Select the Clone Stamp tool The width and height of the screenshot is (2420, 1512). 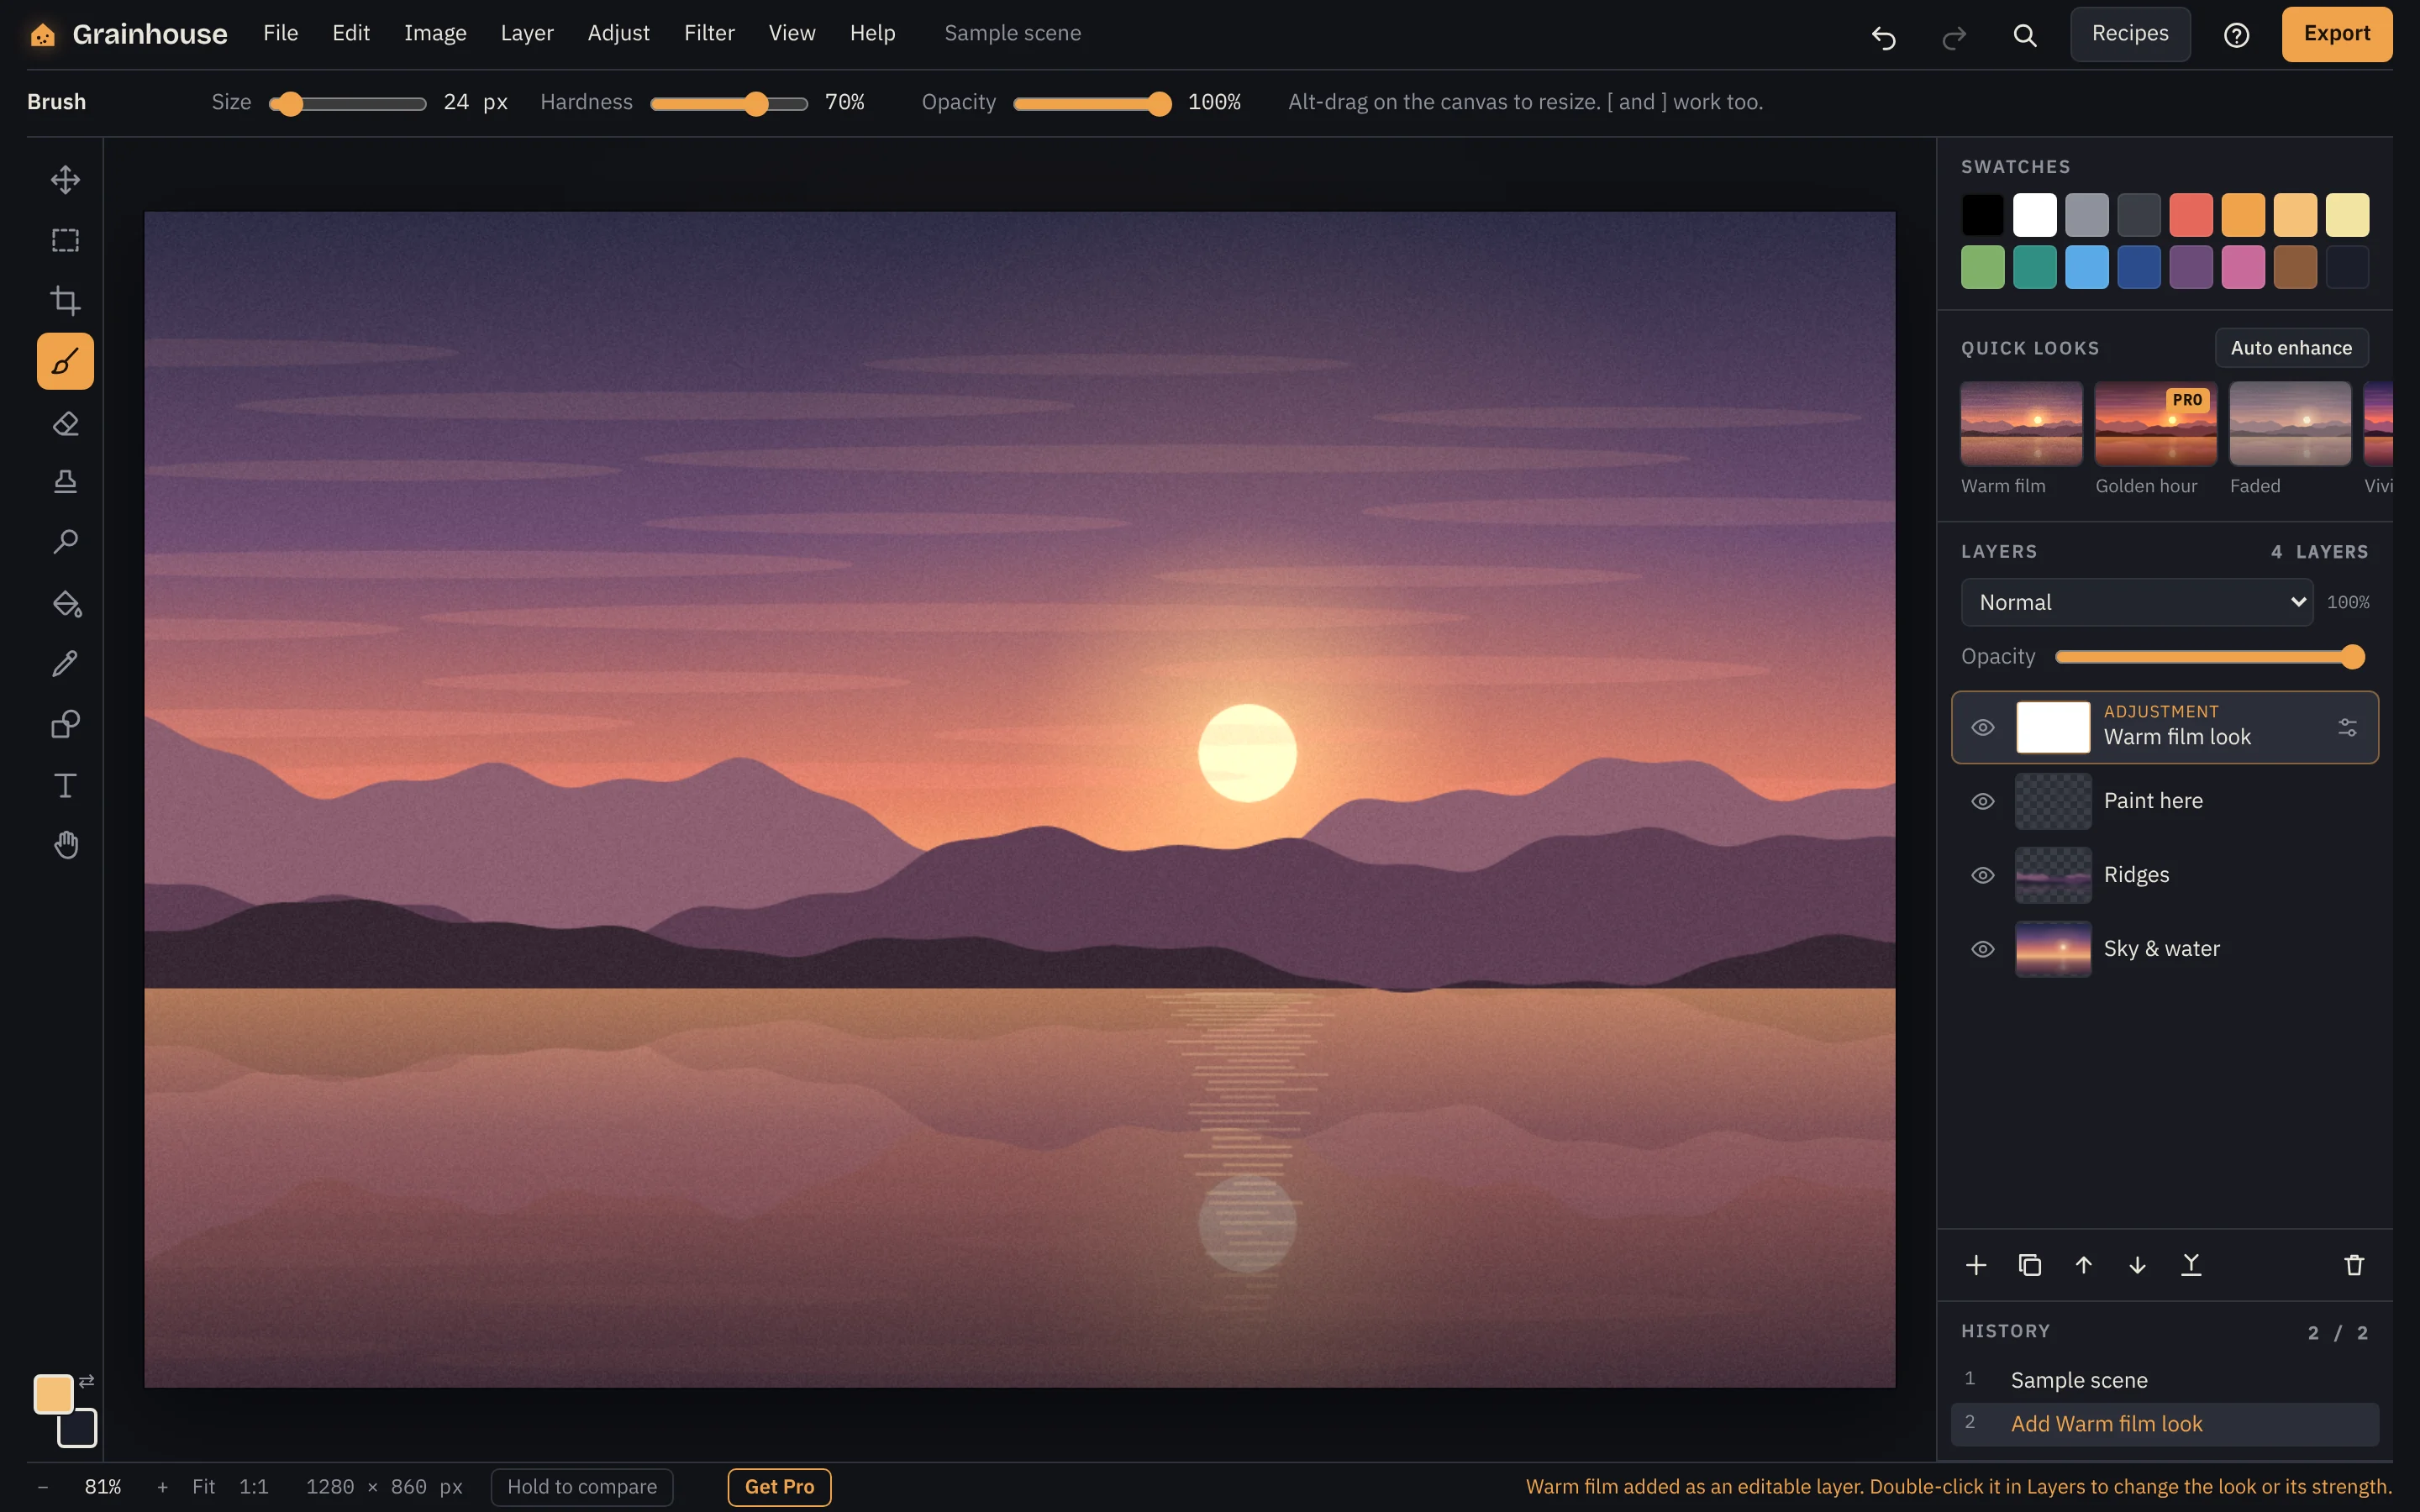coord(65,483)
